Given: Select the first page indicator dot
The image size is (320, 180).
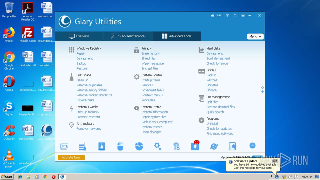Looking at the screenshot, I should pos(262,87).
